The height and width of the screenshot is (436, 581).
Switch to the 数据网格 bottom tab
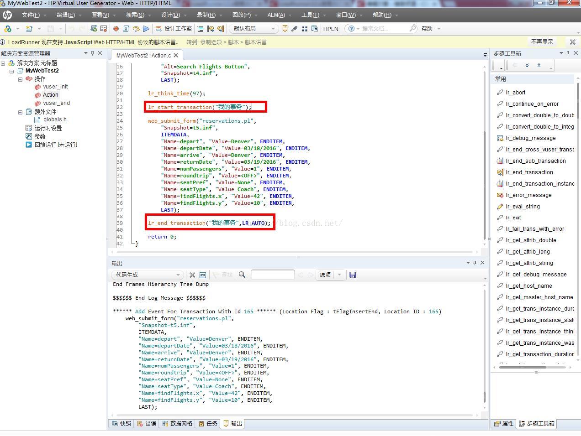click(x=177, y=424)
